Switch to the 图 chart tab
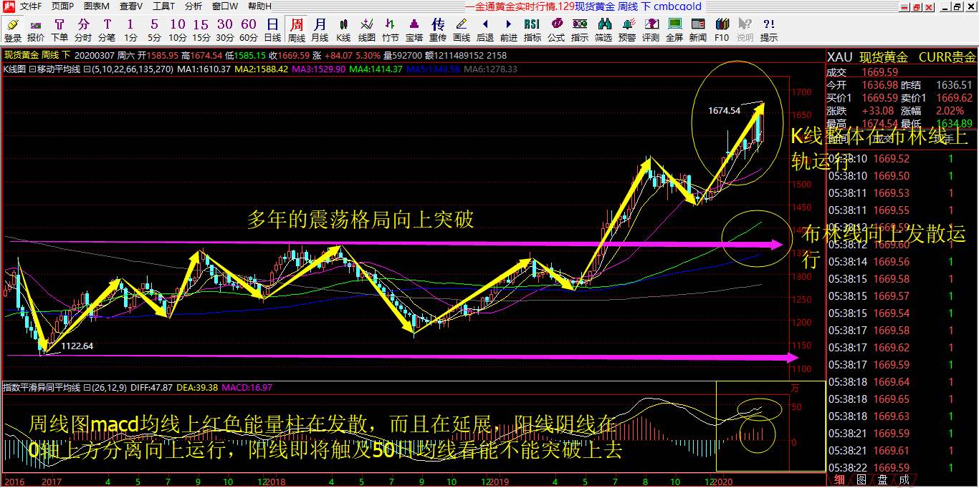The width and height of the screenshot is (979, 488). pos(862,480)
